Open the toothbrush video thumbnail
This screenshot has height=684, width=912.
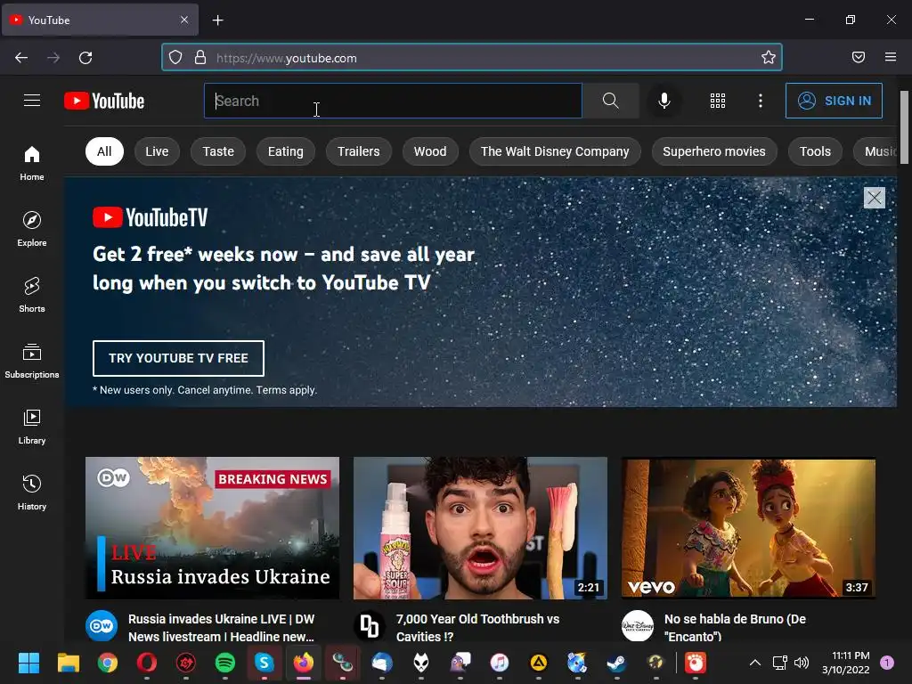pos(480,527)
